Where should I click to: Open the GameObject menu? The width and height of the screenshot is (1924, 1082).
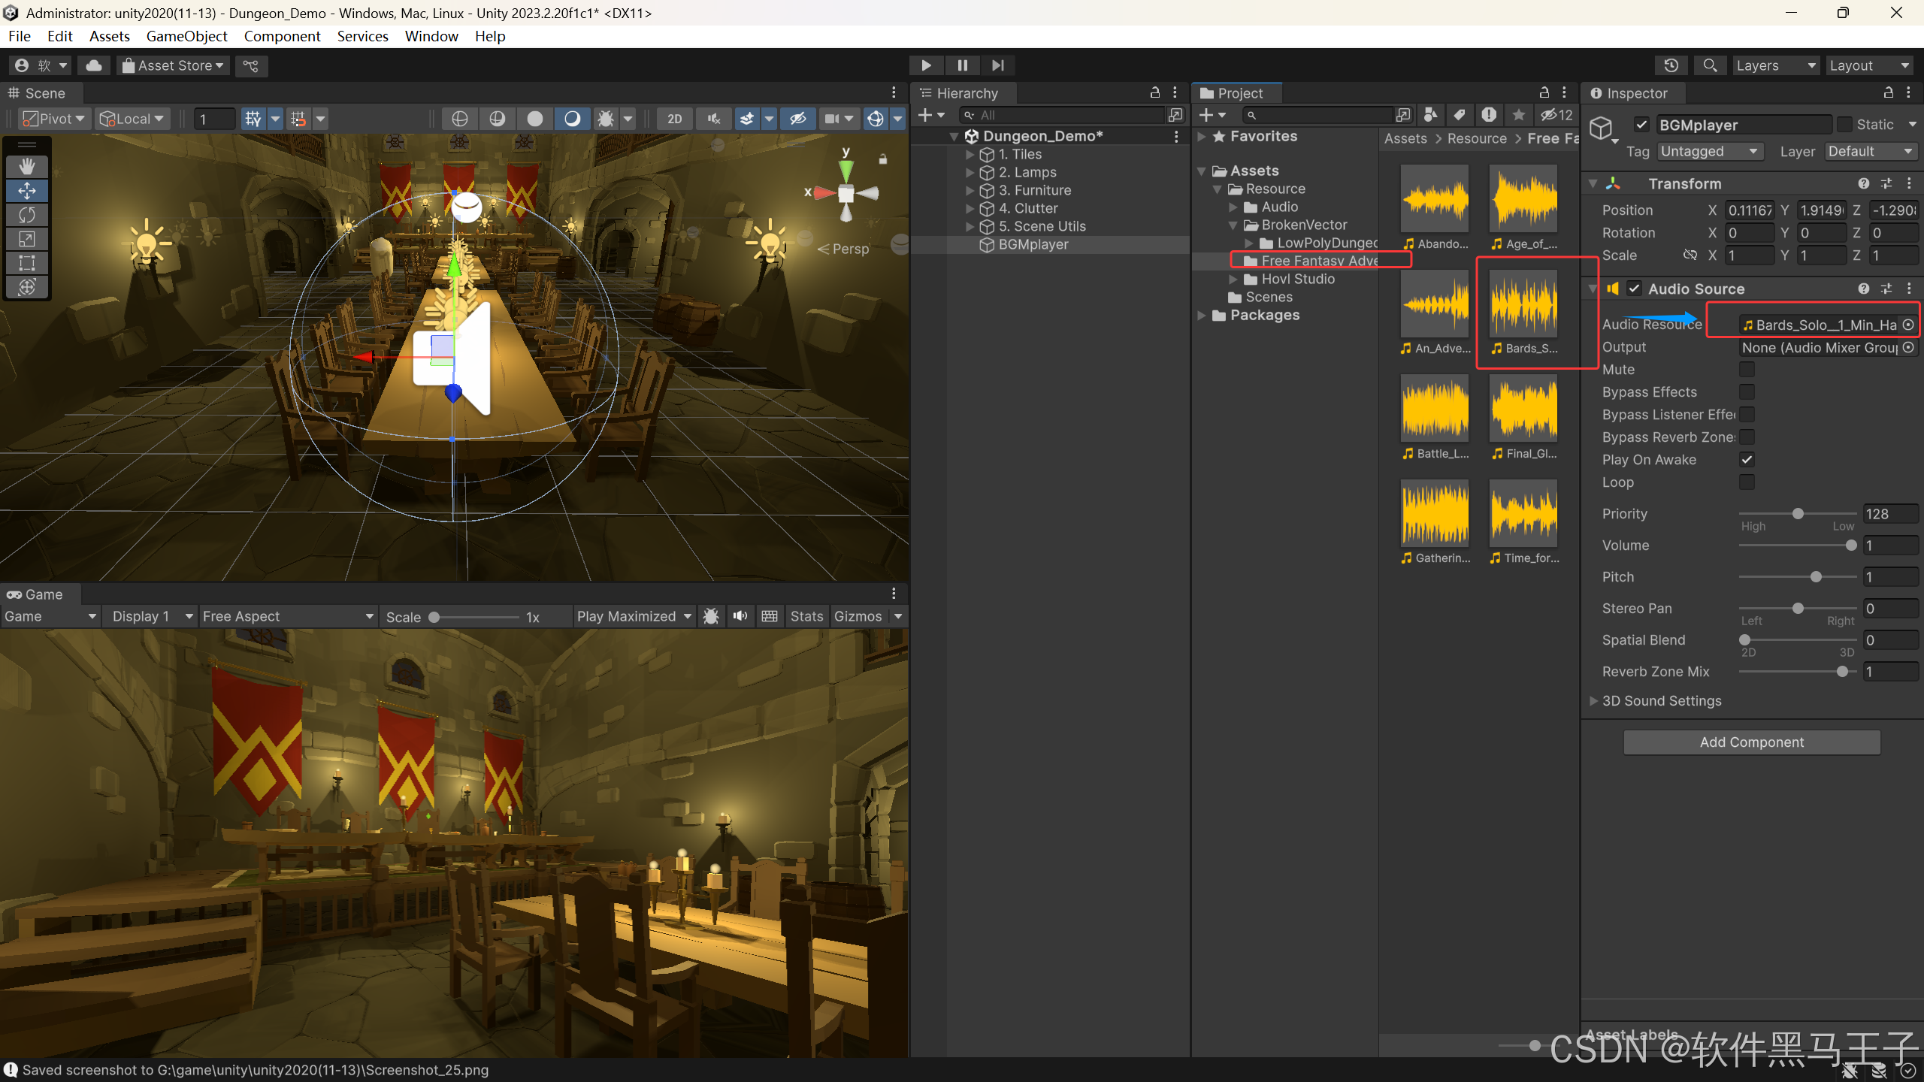coord(186,36)
